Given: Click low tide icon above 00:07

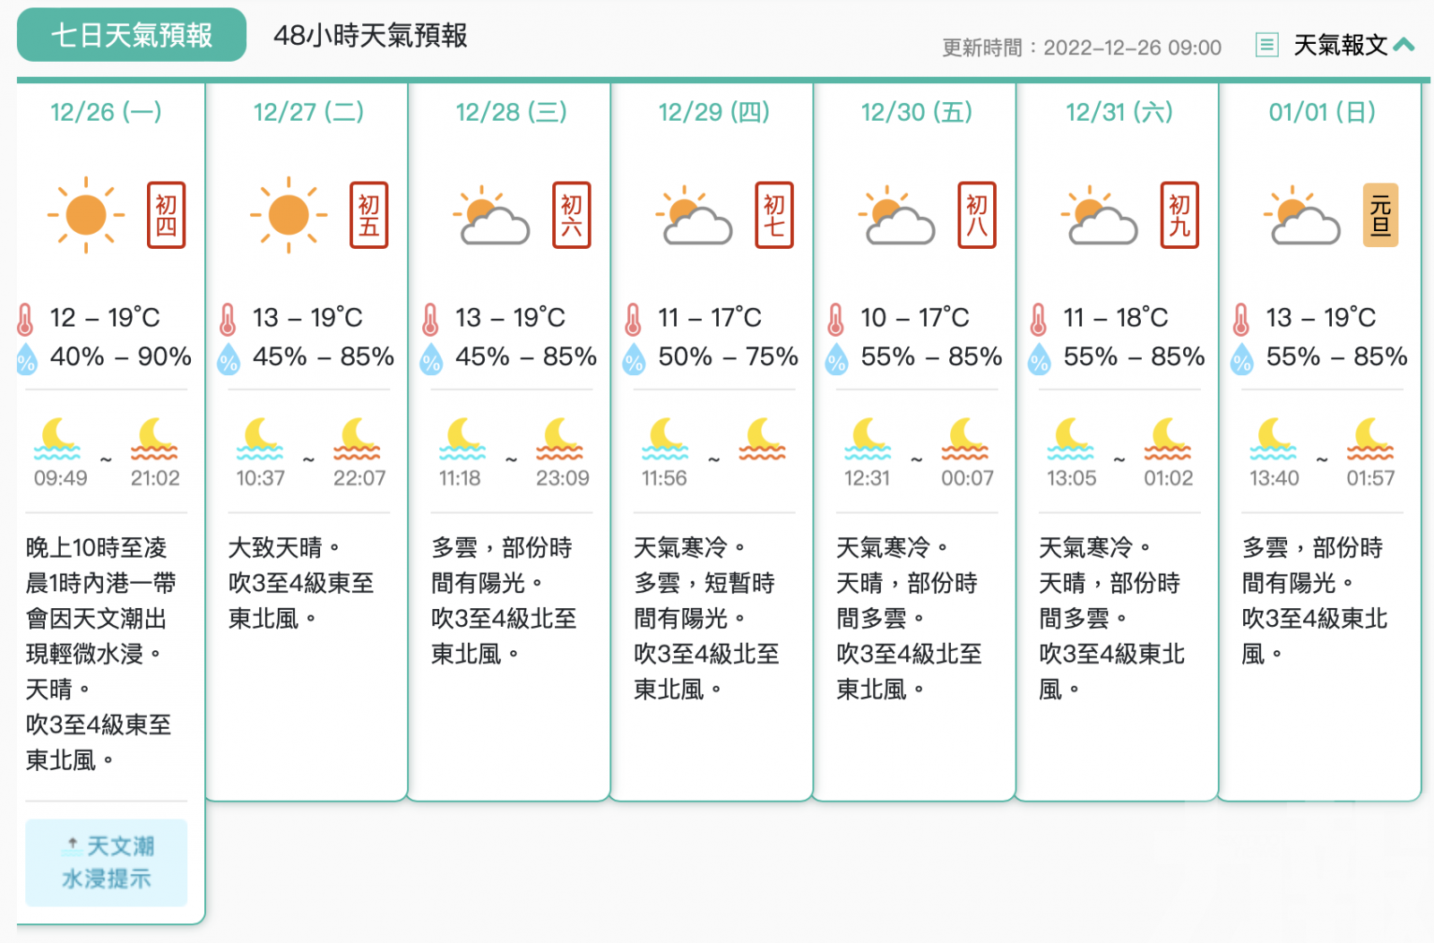Looking at the screenshot, I should pyautogui.click(x=964, y=439).
